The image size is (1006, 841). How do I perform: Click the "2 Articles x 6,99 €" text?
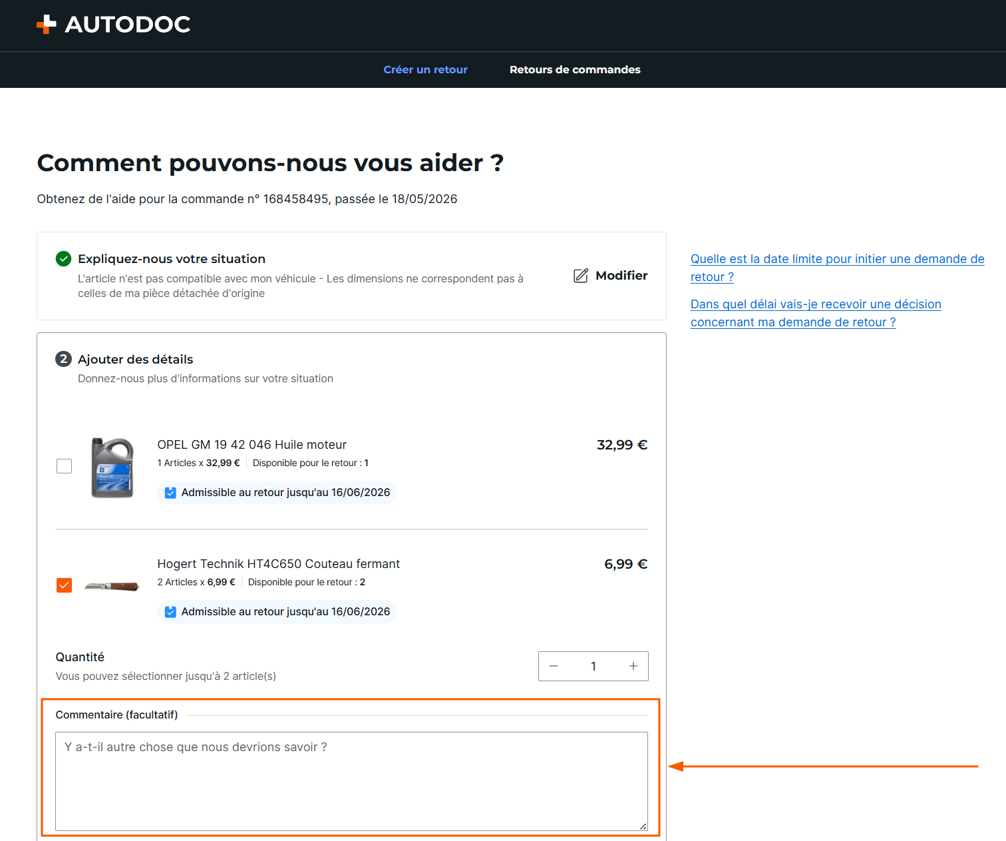196,582
